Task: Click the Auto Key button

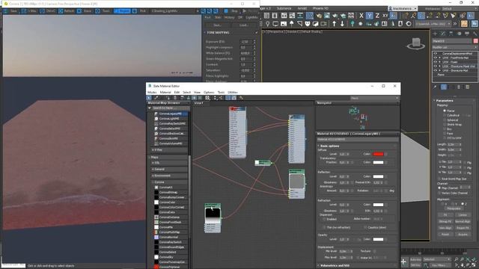Action: pyautogui.click(x=415, y=259)
